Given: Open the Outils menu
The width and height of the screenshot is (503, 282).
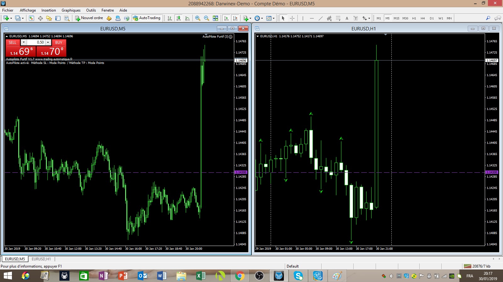Looking at the screenshot, I should point(91,10).
